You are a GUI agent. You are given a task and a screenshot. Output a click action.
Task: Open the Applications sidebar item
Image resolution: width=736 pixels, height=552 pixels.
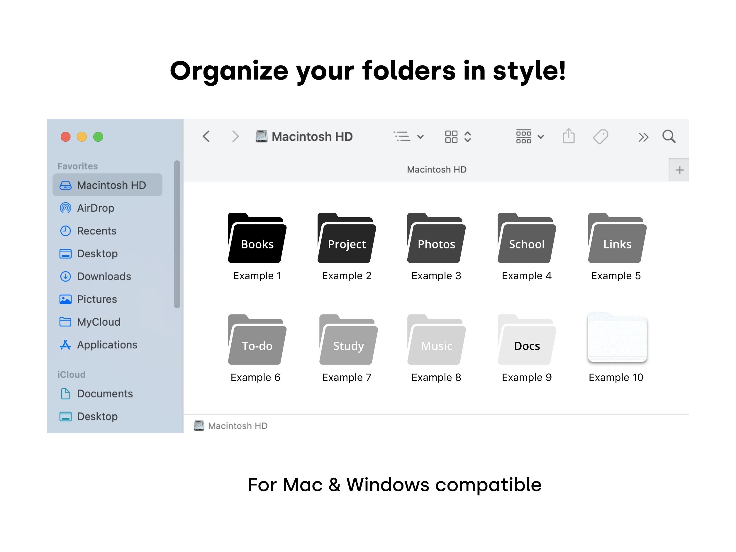(x=107, y=345)
